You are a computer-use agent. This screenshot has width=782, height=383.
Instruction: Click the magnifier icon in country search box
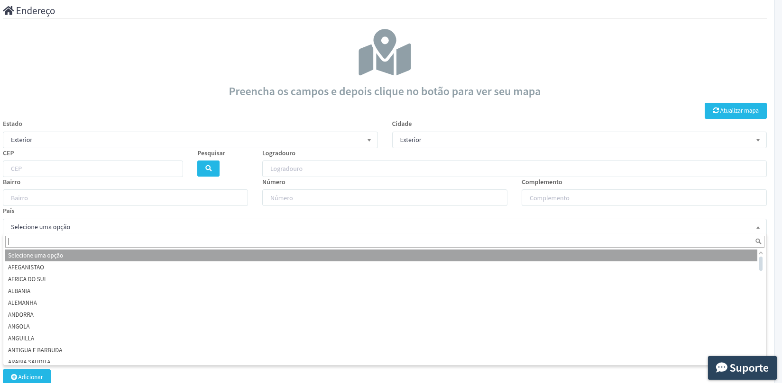tap(758, 241)
